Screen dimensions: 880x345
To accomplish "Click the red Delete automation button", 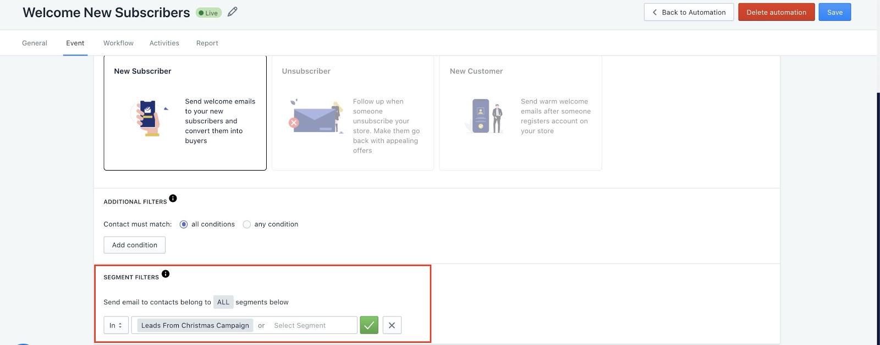I will 776,12.
